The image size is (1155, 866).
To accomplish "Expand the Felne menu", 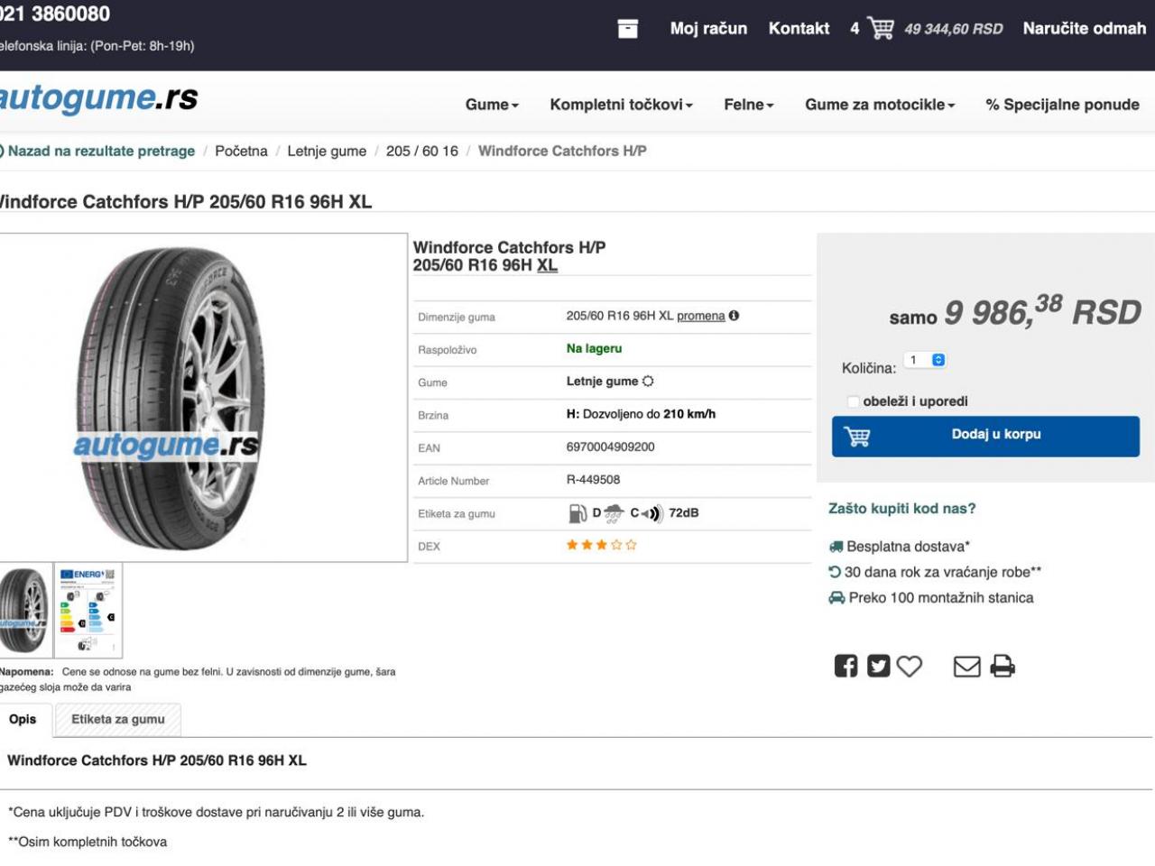I will coord(749,105).
